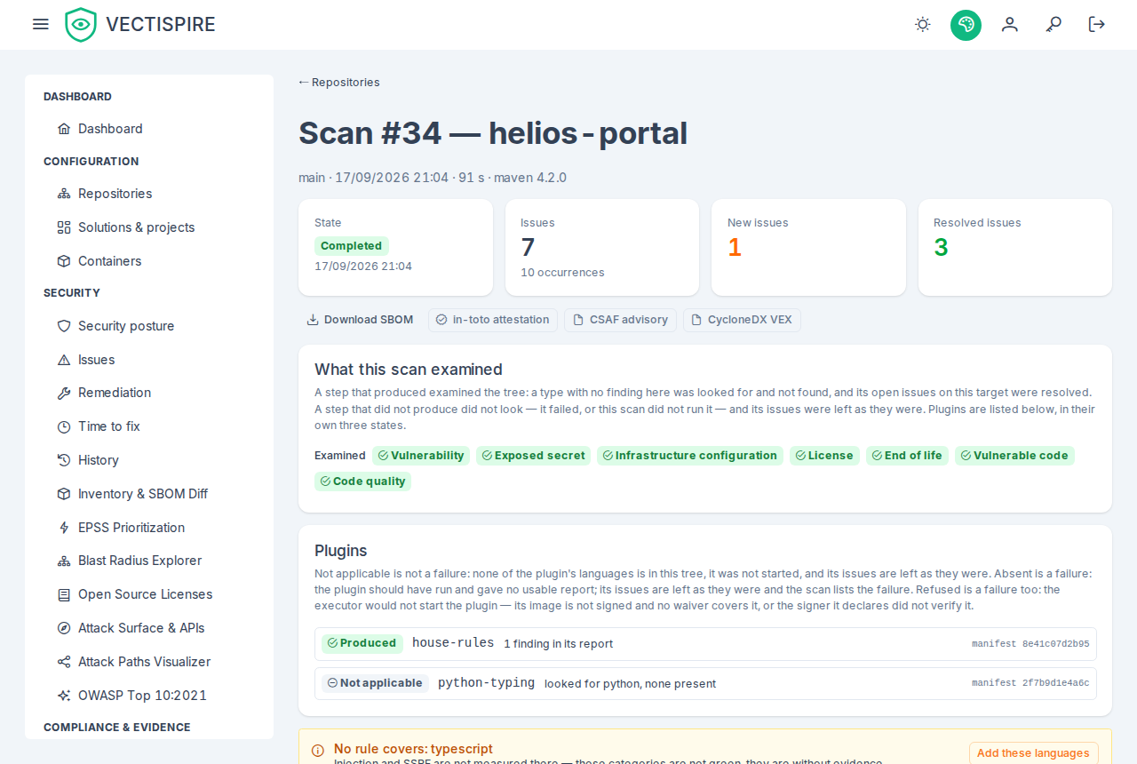Open the hamburger navigation menu
Viewport: 1137px width, 764px height.
[40, 24]
